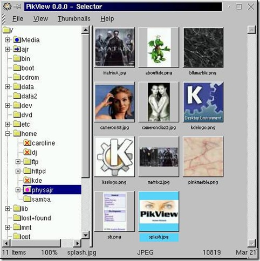Expand the ftp folder node
The width and height of the screenshot is (260, 261).
click(18, 162)
